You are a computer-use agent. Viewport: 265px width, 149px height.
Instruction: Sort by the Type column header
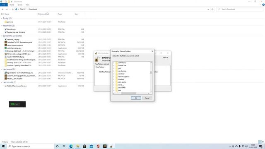point(60,14)
